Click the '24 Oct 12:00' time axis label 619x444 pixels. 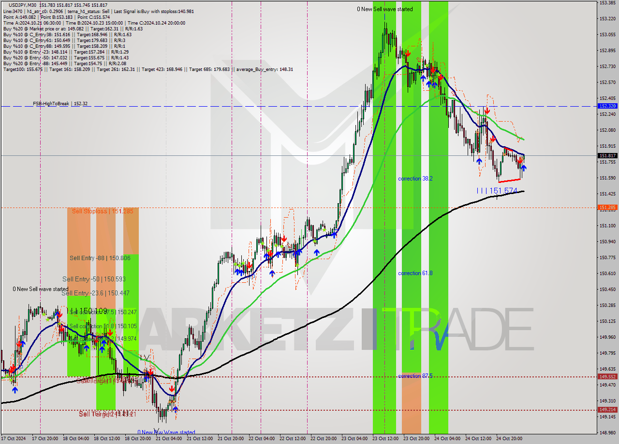pyautogui.click(x=478, y=439)
